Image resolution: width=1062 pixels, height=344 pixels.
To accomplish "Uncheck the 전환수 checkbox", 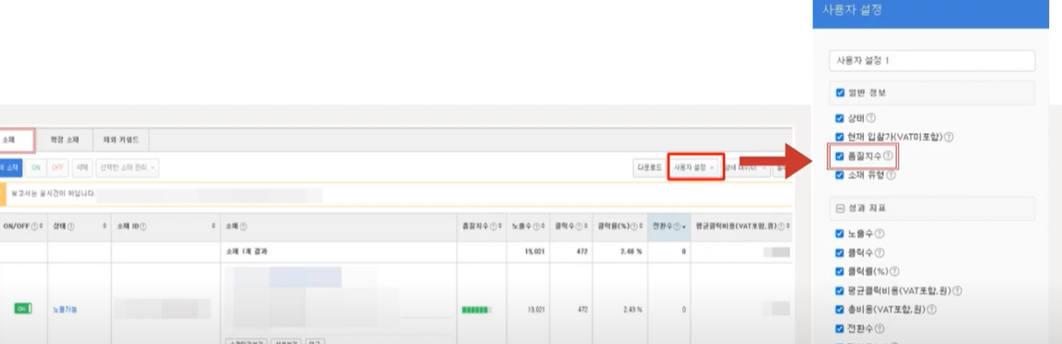I will 840,329.
